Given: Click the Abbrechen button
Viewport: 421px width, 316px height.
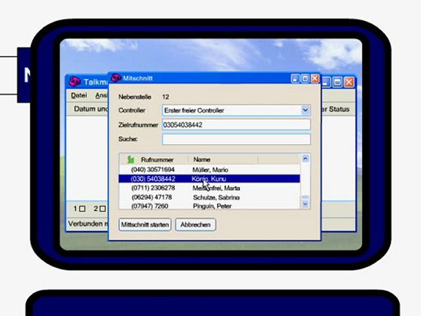Looking at the screenshot, I should pos(195,224).
